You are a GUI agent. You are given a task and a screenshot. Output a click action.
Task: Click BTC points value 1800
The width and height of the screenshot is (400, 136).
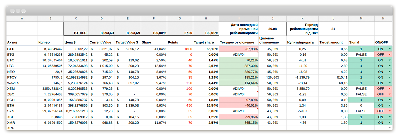(x=180, y=49)
